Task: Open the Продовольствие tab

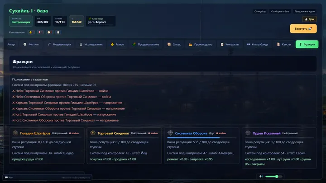Action: pyautogui.click(x=146, y=44)
